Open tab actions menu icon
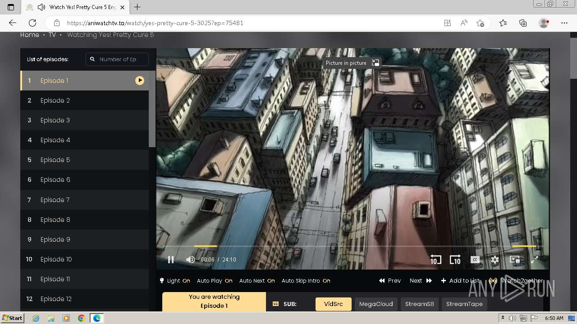577x324 pixels. coord(11,7)
